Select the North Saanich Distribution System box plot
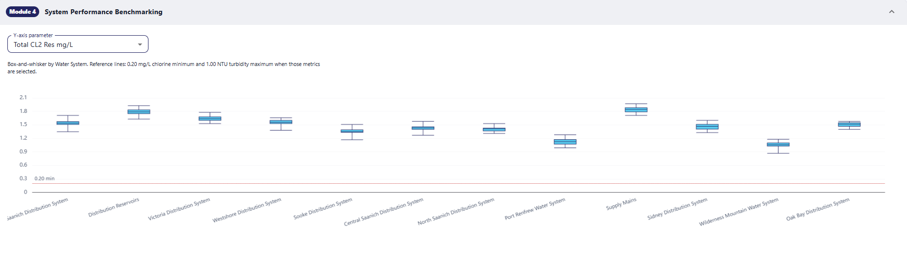Screen dimensions: 907x261 (x=494, y=130)
